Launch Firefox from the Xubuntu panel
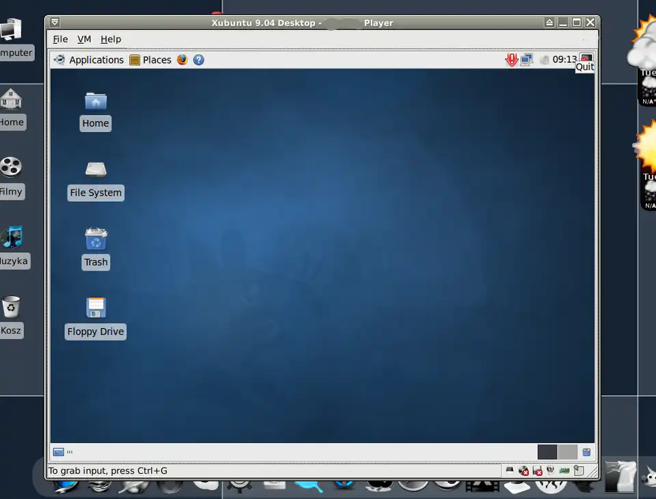The height and width of the screenshot is (499, 656). click(x=182, y=59)
